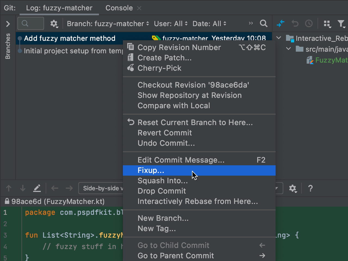The image size is (348, 261).
Task: Open the Branch: fuzzy-matcher dropdown
Action: pos(107,24)
